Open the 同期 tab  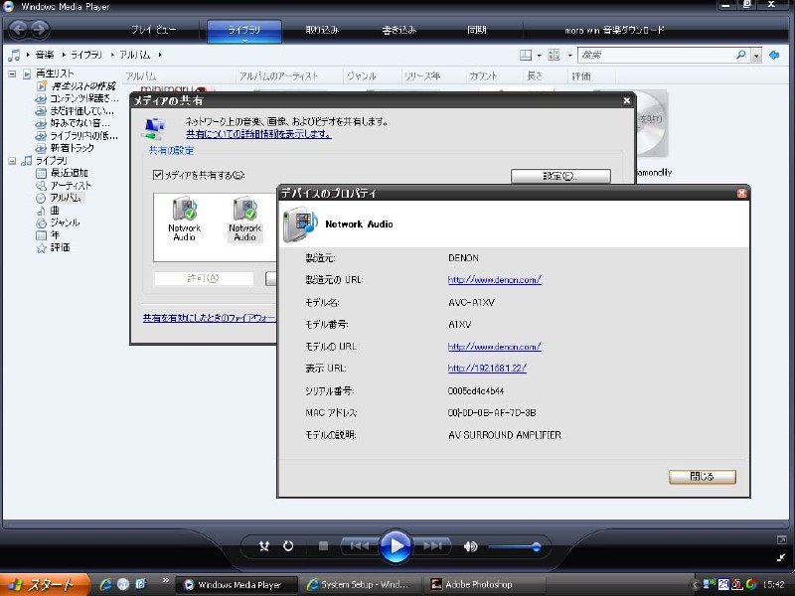pyautogui.click(x=477, y=30)
